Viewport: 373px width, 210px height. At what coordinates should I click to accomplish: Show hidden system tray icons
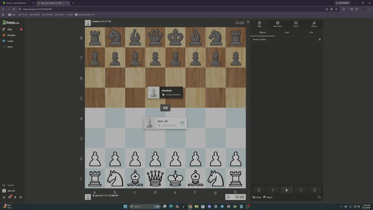coord(341,206)
